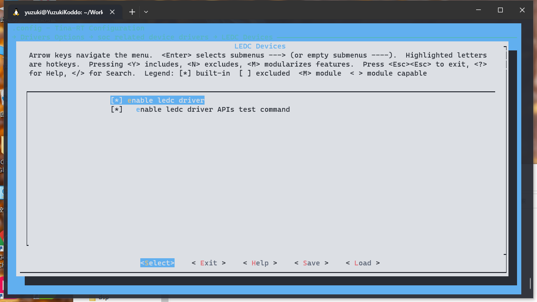Click the Exit button

click(208, 263)
